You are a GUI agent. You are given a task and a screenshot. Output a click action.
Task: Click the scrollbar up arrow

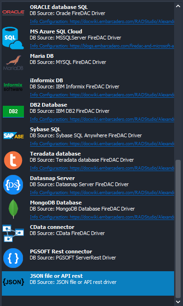tap(178, 6)
